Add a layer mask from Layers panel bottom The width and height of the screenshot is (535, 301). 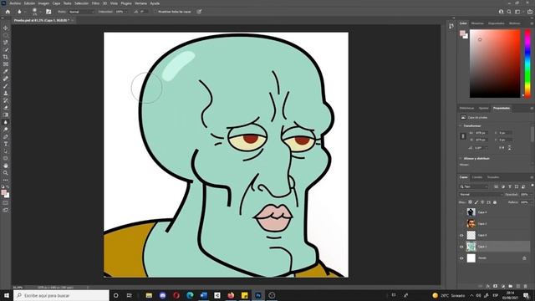click(x=496, y=286)
